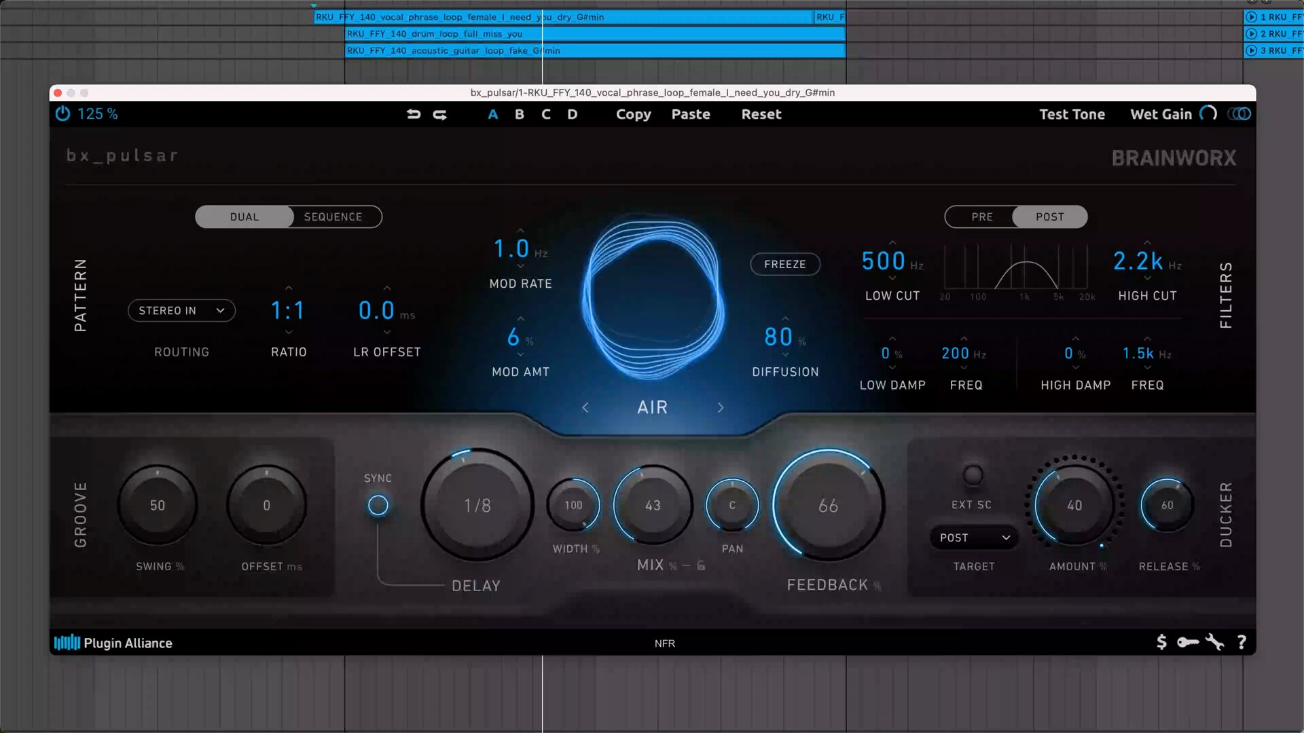The image size is (1304, 733).
Task: Click the 200 Hz low damp frequency
Action: [x=964, y=354]
